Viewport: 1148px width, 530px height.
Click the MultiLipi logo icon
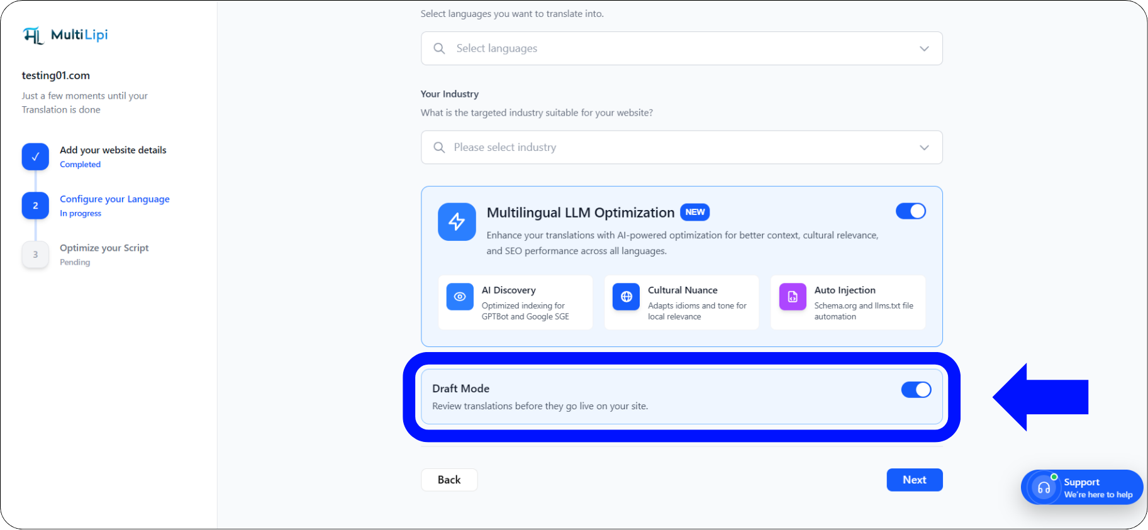(33, 35)
